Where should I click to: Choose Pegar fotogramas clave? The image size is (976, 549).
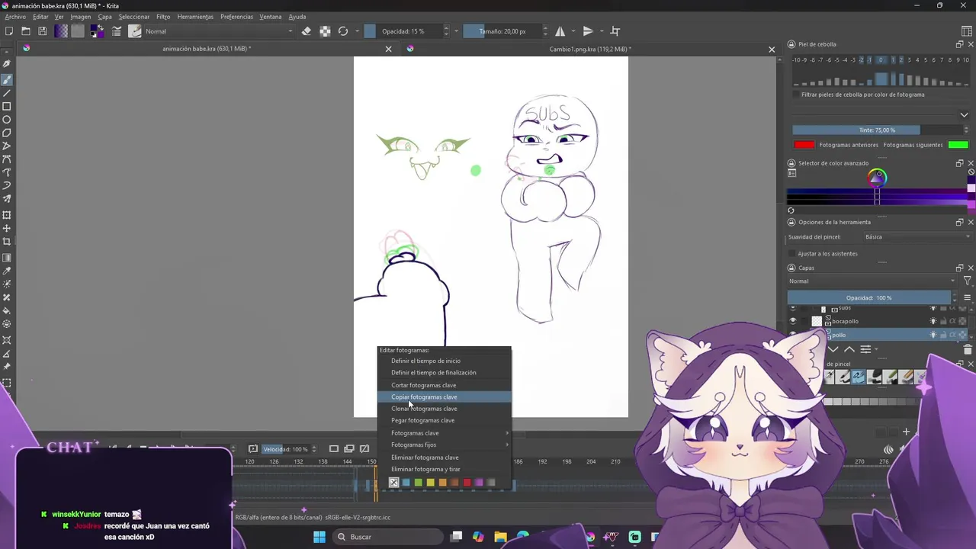[445, 420]
